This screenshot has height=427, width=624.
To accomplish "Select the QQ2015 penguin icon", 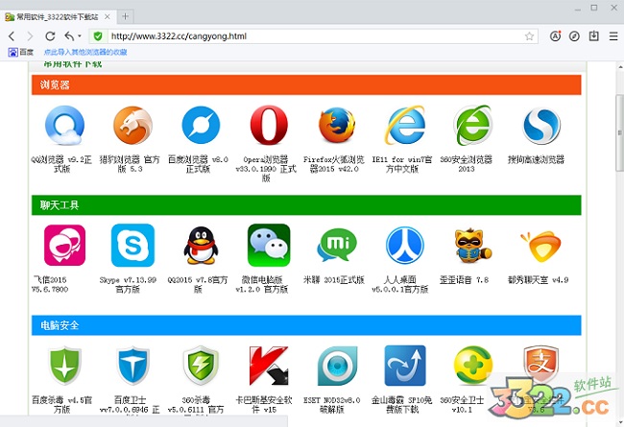I will pyautogui.click(x=201, y=245).
